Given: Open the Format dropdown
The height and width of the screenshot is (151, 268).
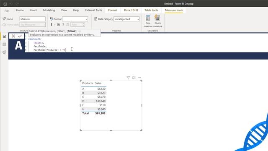Looking at the screenshot, I should (x=75, y=19).
